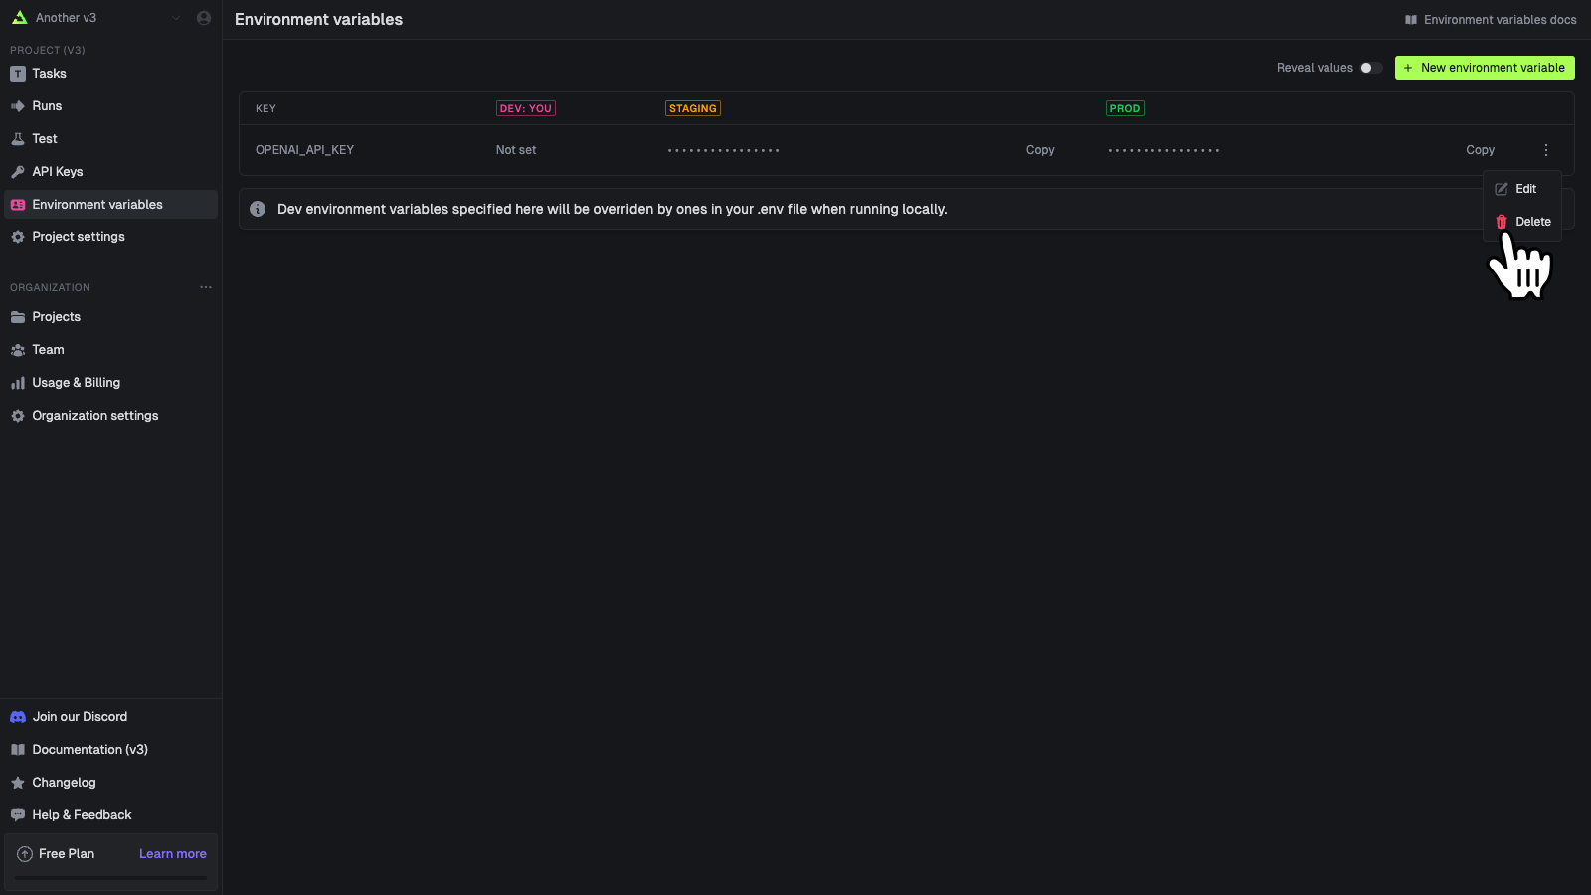Click the Environment variables sidebar icon
The width and height of the screenshot is (1591, 895).
click(x=17, y=204)
